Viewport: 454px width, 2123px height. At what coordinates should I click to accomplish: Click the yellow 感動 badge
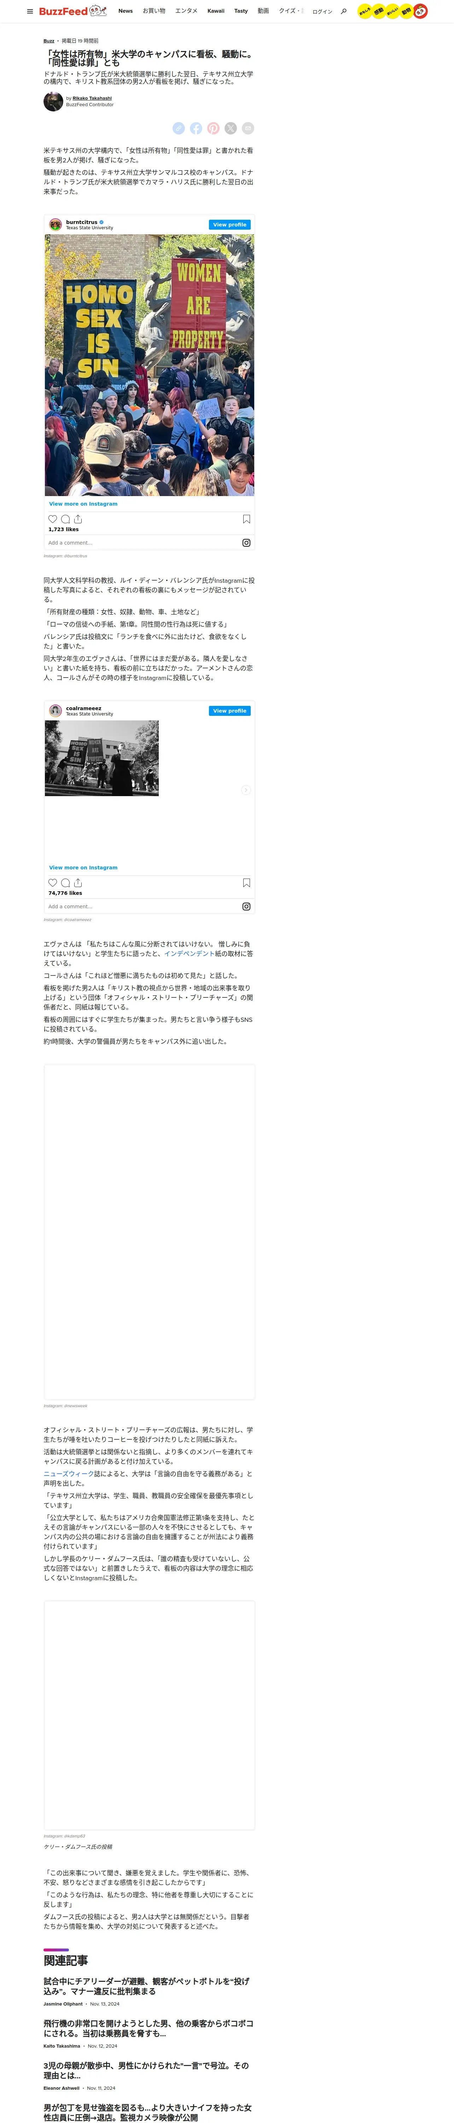(379, 12)
